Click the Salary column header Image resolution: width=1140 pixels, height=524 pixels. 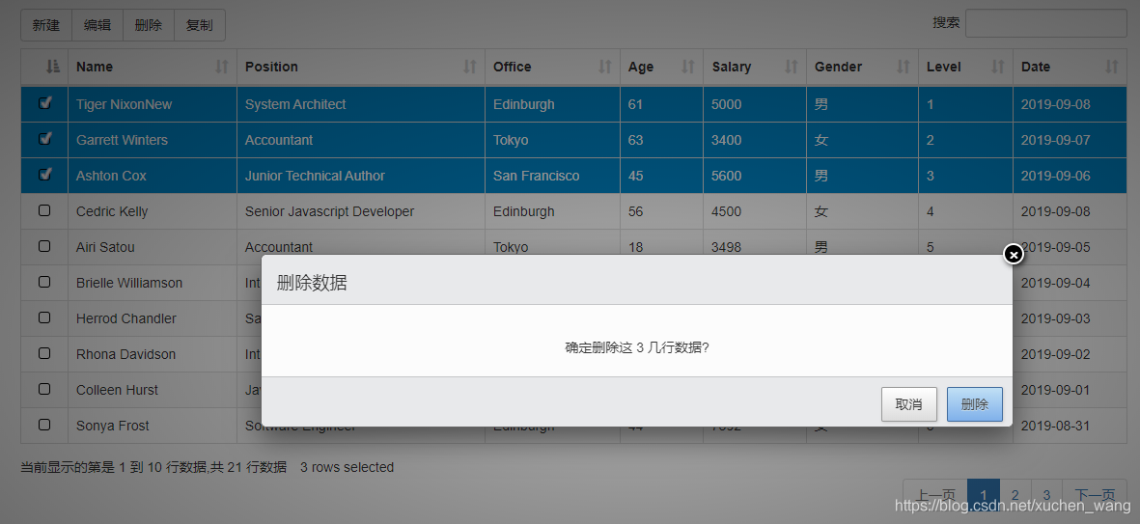pos(755,67)
